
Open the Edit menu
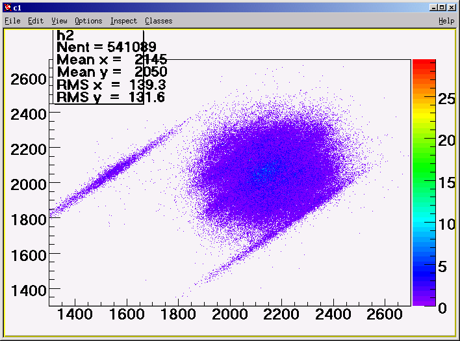36,21
